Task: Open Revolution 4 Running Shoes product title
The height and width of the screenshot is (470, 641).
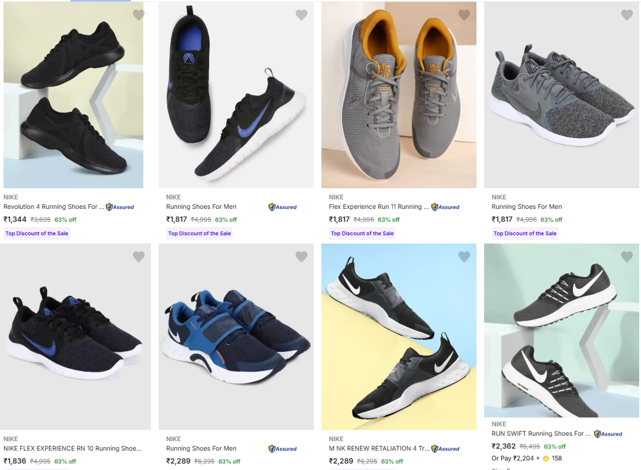Action: tap(54, 206)
